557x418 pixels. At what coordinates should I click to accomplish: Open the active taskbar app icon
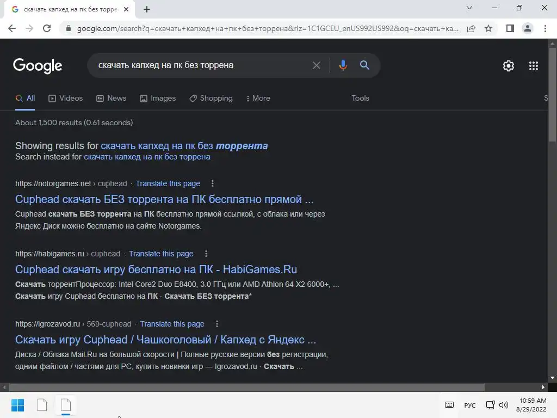(x=66, y=405)
